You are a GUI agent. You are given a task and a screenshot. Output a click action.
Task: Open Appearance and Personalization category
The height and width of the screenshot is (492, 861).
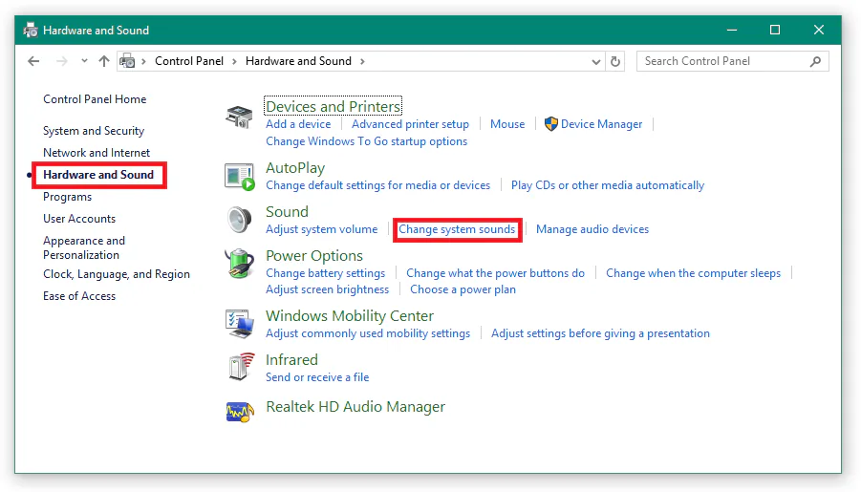84,247
